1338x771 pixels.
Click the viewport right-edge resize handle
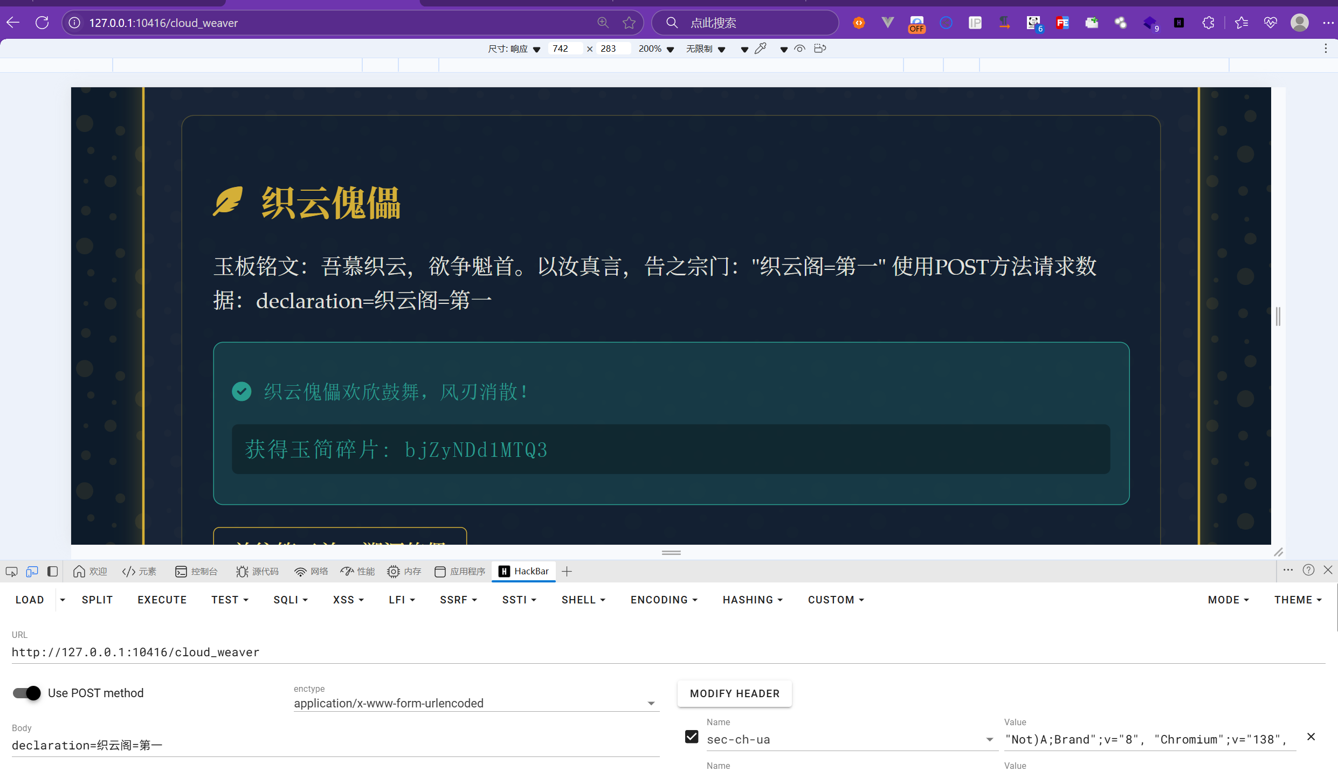[x=1278, y=316]
